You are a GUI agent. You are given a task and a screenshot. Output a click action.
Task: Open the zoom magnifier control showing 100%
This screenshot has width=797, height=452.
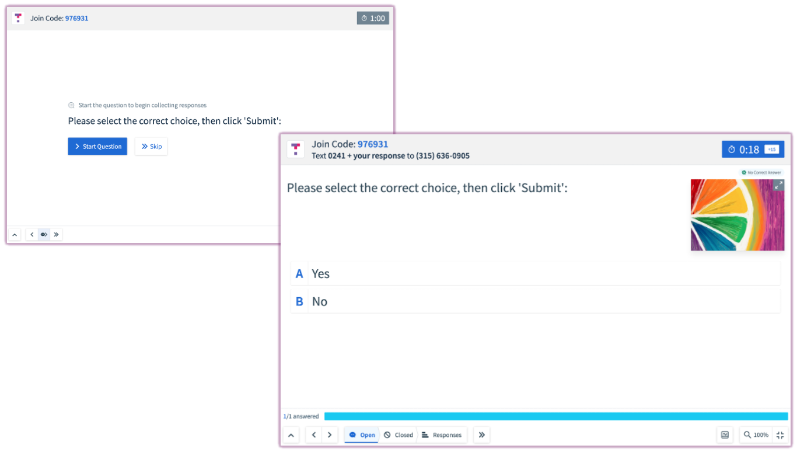point(755,435)
